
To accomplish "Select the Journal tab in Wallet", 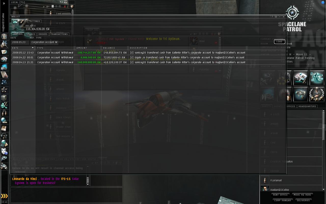I will click(18, 34).
